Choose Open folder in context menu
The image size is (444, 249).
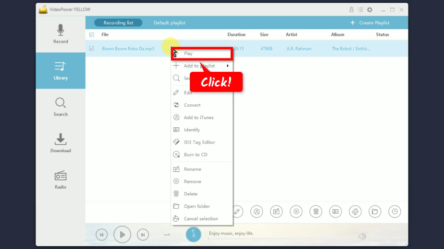point(202,206)
